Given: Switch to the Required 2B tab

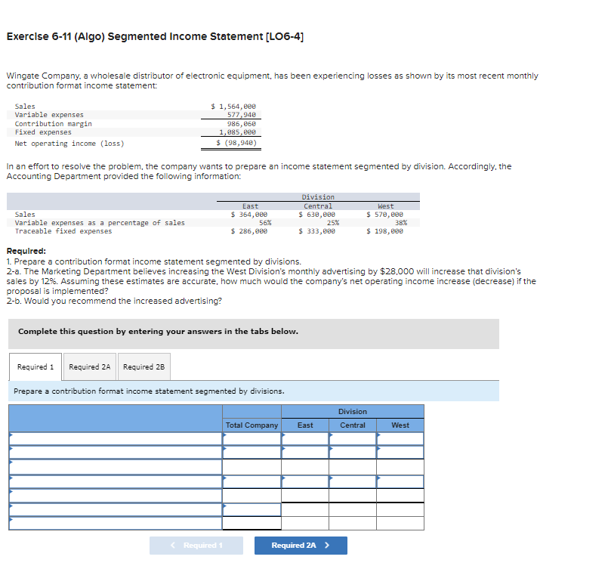Looking at the screenshot, I should (144, 366).
